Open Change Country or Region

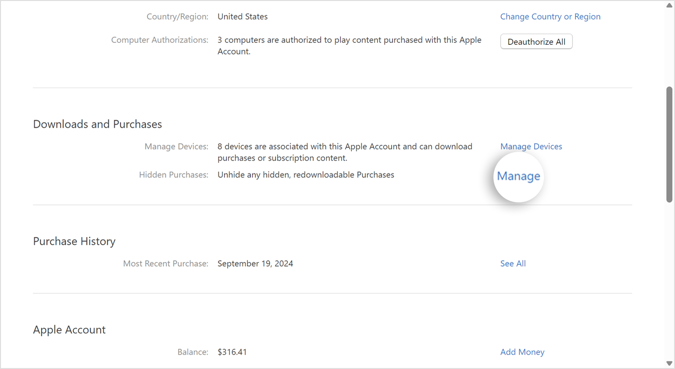550,16
